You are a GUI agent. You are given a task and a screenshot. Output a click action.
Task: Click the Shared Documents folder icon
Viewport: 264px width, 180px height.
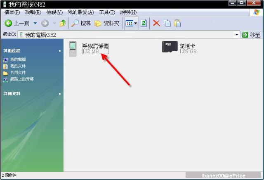[5, 73]
